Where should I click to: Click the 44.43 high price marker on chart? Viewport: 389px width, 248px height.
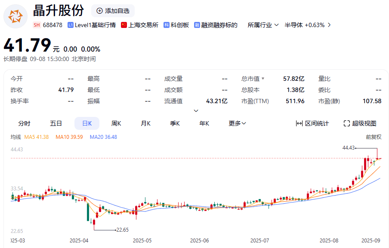348,147
